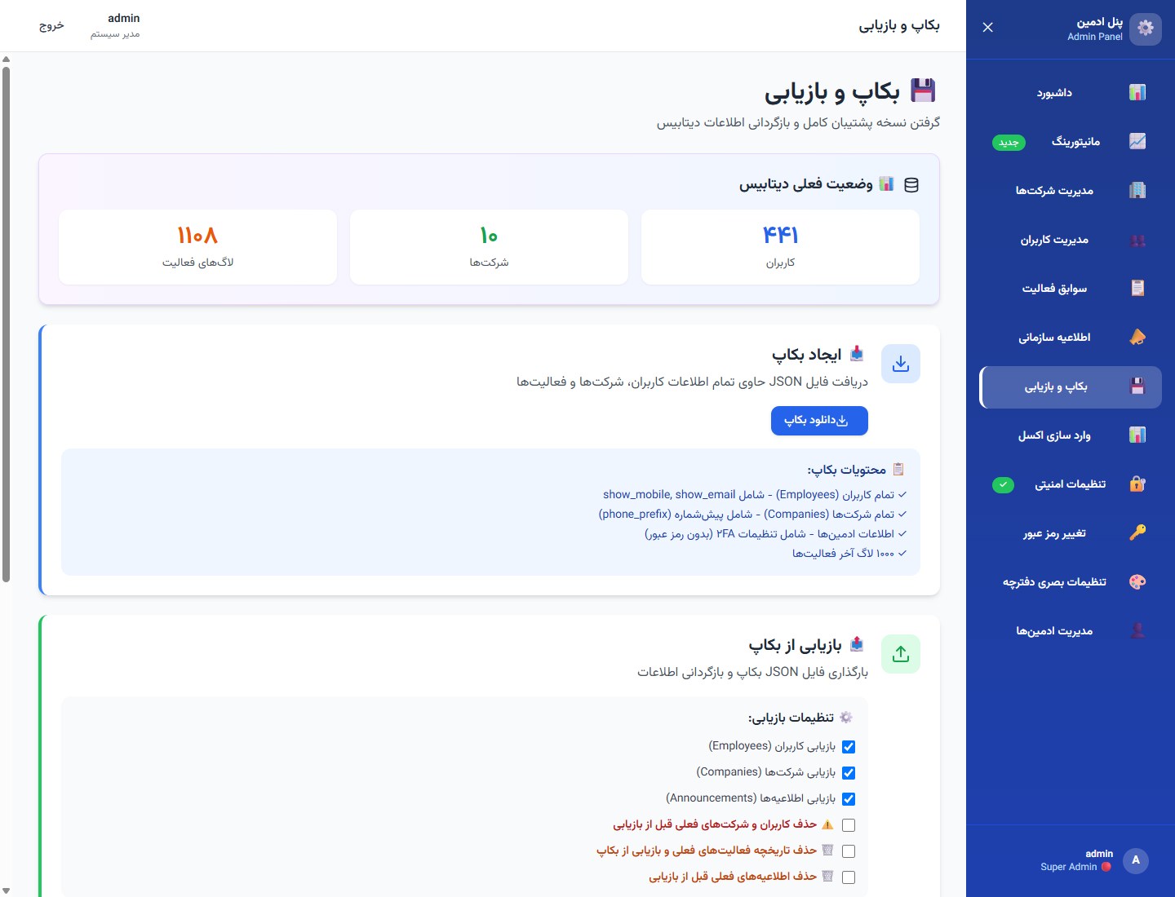The image size is (1175, 897).
Task: Click the company management building icon
Action: pyautogui.click(x=1137, y=191)
